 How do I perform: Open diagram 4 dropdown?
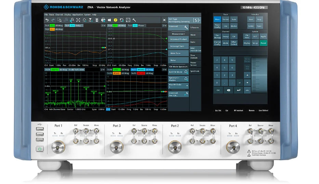pos(164,69)
